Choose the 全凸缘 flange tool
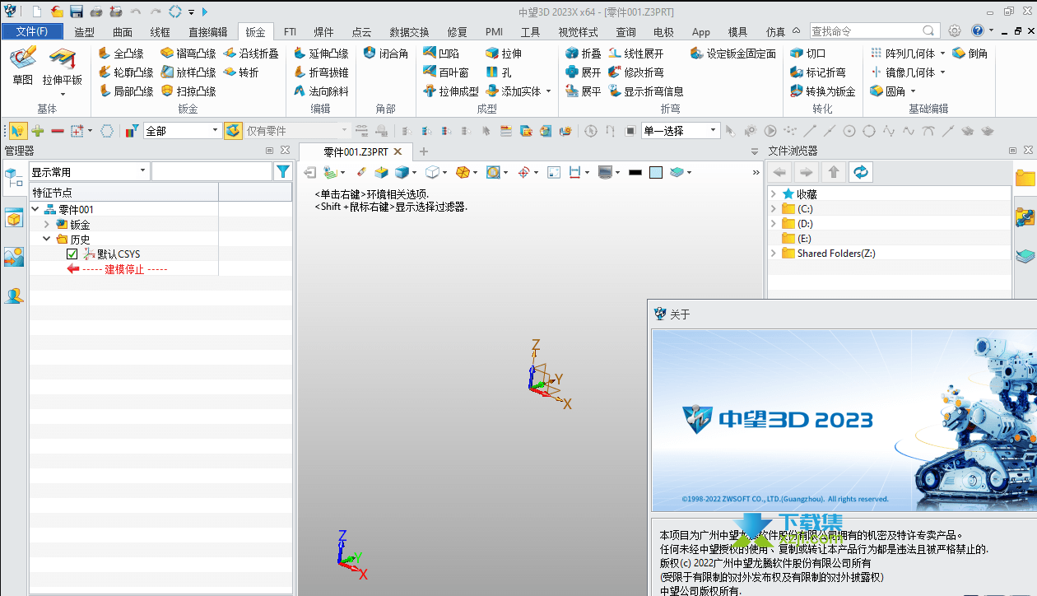Screen dimensions: 1037x596 tap(120, 54)
